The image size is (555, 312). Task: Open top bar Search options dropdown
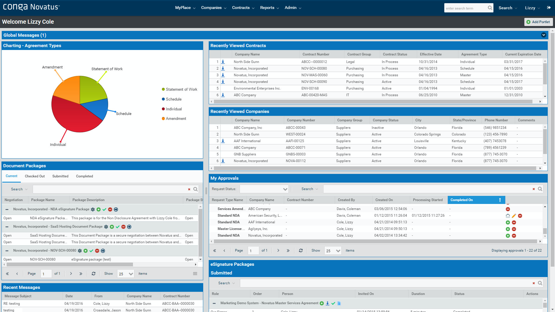508,8
